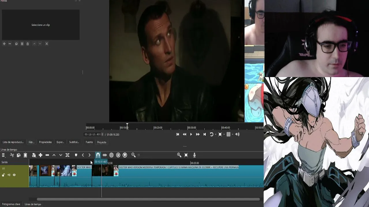The width and height of the screenshot is (369, 207).
Task: Click the timeline horizontal scrollbar
Action: coord(148,199)
